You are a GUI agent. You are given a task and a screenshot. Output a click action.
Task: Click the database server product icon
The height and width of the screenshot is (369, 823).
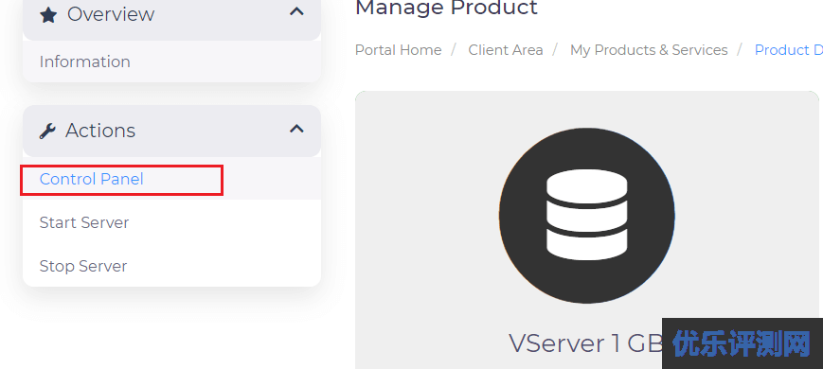(x=587, y=216)
